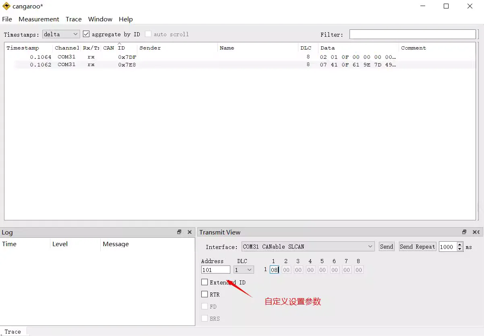The height and width of the screenshot is (336, 484).
Task: Increase the repeat interval with up arrow
Action: pyautogui.click(x=460, y=245)
